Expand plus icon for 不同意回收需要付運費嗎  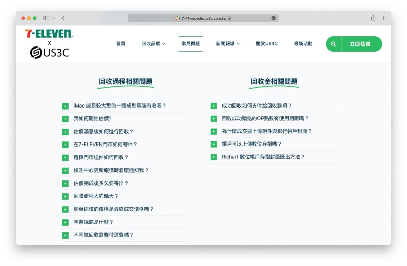click(x=65, y=235)
